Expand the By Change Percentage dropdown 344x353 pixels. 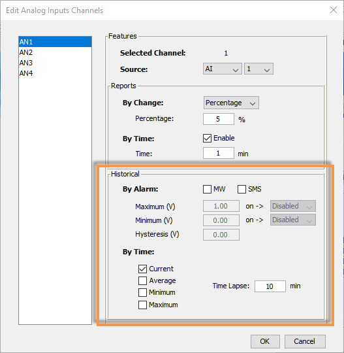coord(231,103)
